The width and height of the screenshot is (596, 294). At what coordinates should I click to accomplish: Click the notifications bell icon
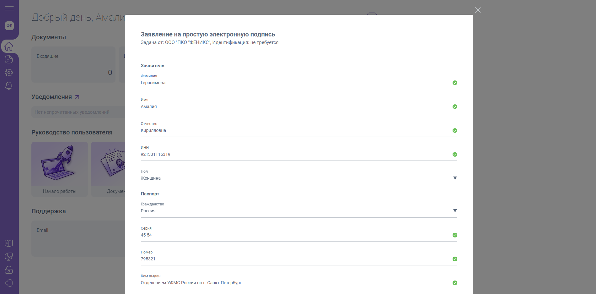(9, 86)
